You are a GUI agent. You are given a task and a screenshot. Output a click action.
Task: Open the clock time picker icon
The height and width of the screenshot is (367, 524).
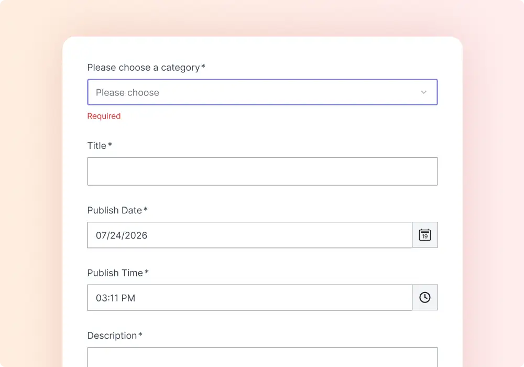tap(425, 297)
